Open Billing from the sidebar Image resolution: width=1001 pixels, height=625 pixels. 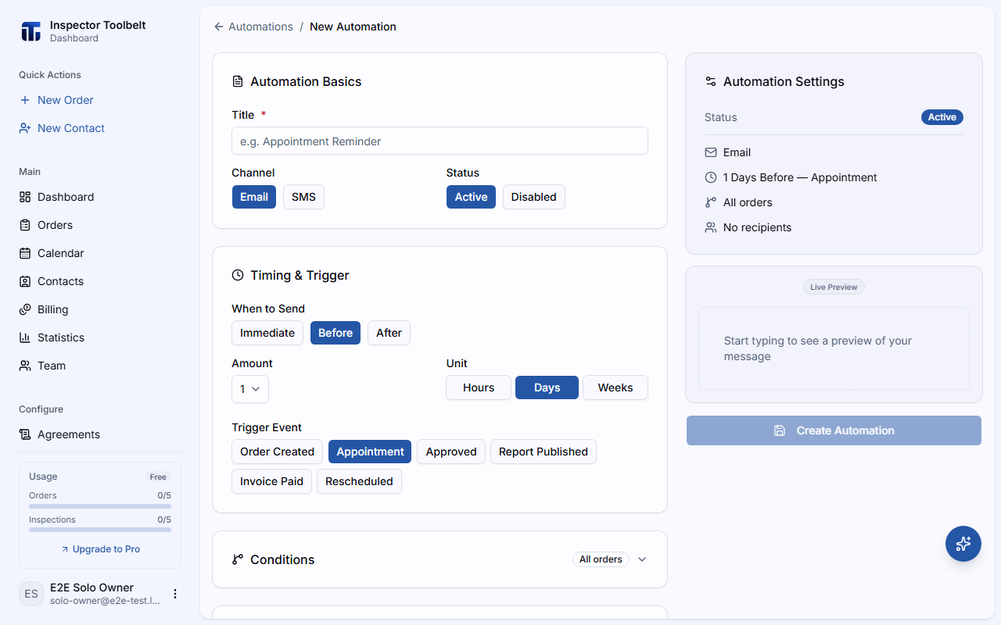[x=100, y=309]
